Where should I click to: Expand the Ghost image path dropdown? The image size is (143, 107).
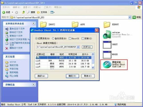pos(78,47)
